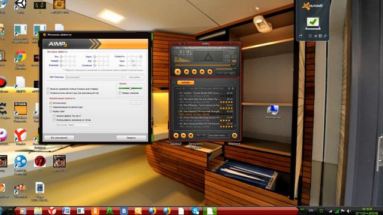Open the green letter A icon in taskbar

[x=110, y=211]
